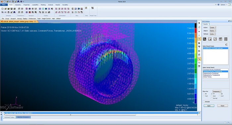Click the Save disk icon in Defaults group

coord(11,9)
